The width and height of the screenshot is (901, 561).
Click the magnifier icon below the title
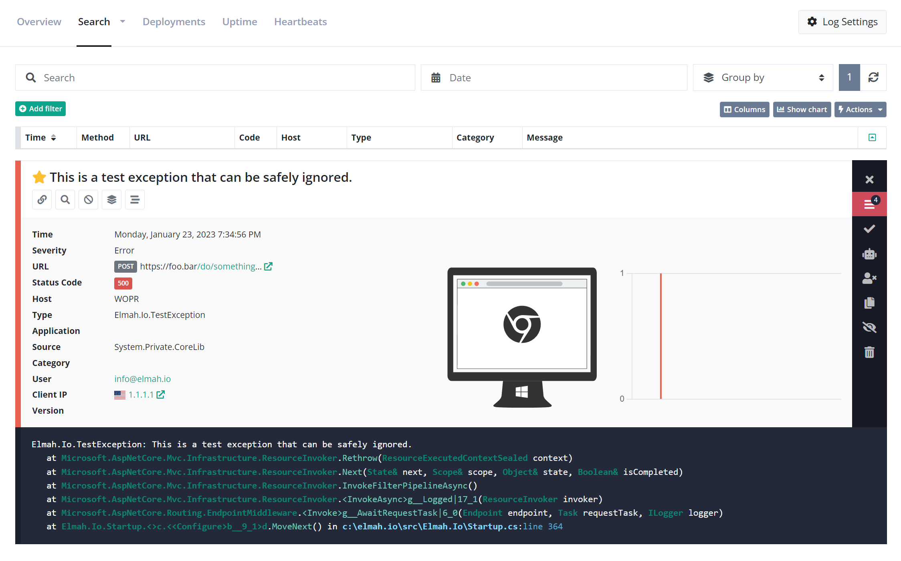[65, 199]
